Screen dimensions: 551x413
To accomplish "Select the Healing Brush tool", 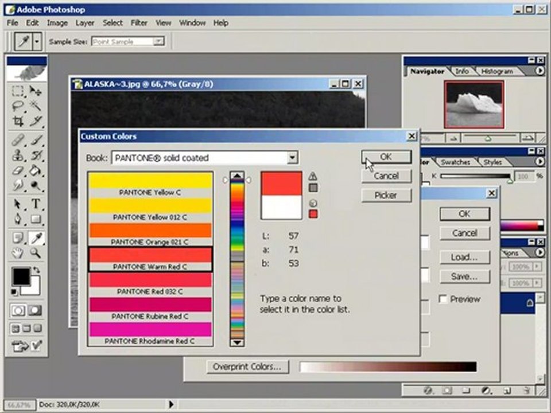I will pyautogui.click(x=18, y=140).
